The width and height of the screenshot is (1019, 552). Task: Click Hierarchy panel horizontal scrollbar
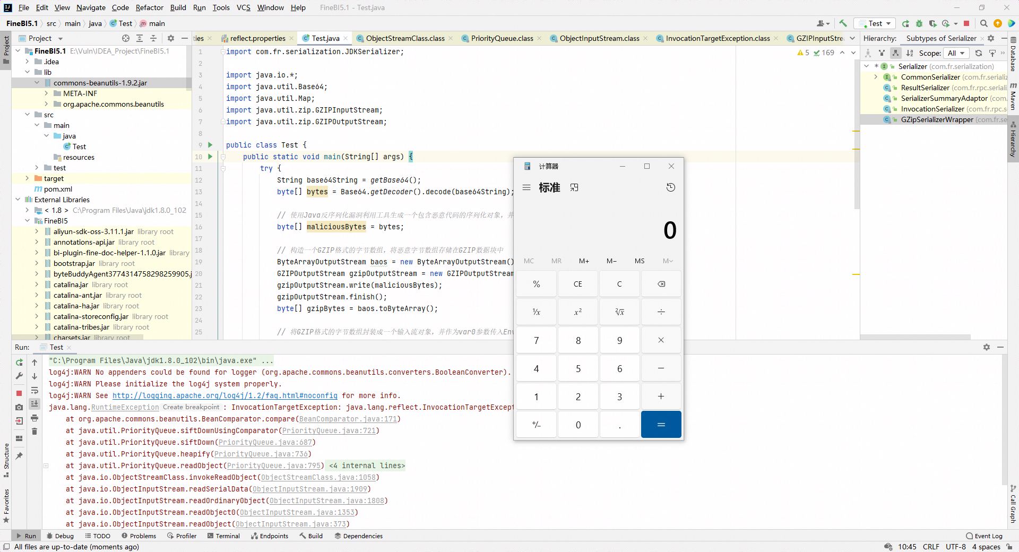point(916,337)
